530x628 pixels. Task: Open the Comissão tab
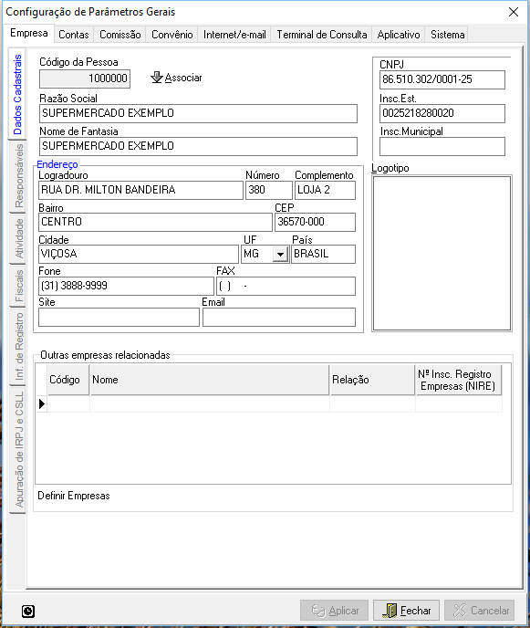(x=120, y=35)
